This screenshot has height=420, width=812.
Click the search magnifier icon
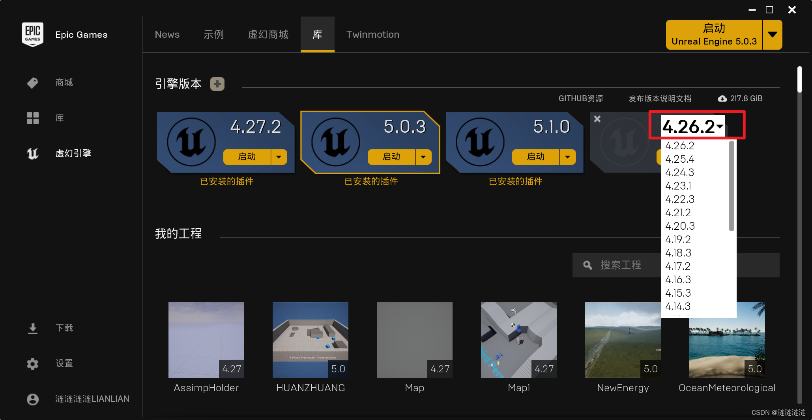click(587, 265)
